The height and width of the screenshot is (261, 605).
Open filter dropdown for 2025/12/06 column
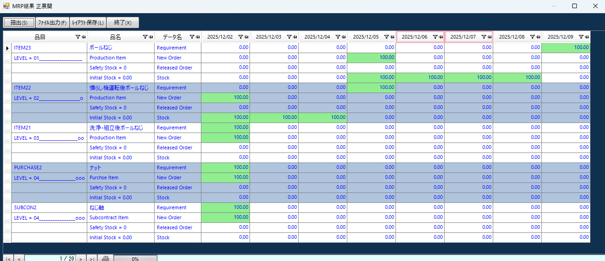pos(435,37)
